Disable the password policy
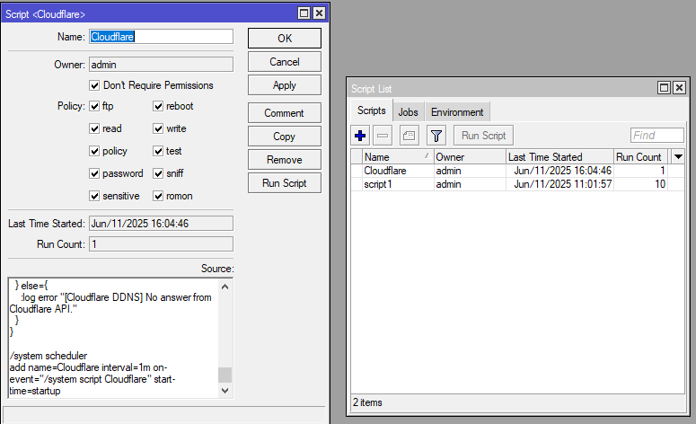This screenshot has height=424, width=696. click(x=94, y=173)
